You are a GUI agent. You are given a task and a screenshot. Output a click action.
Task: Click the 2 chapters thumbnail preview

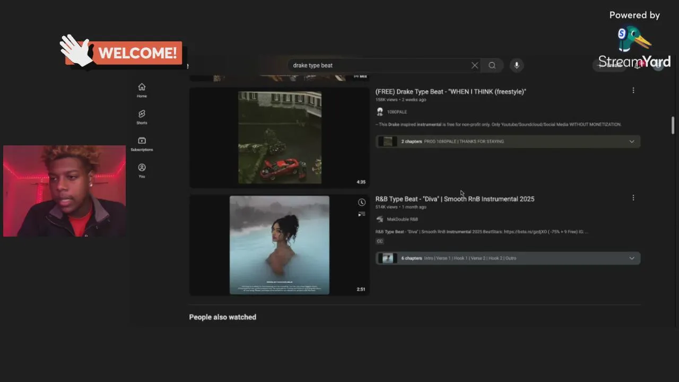click(x=388, y=142)
